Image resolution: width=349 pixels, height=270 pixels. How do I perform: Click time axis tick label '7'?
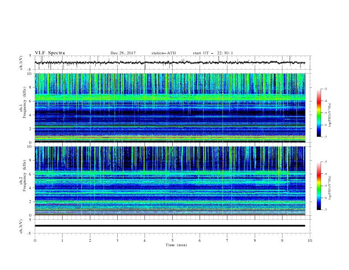point(227,240)
